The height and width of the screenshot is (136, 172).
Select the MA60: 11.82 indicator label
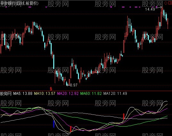pos(91,94)
